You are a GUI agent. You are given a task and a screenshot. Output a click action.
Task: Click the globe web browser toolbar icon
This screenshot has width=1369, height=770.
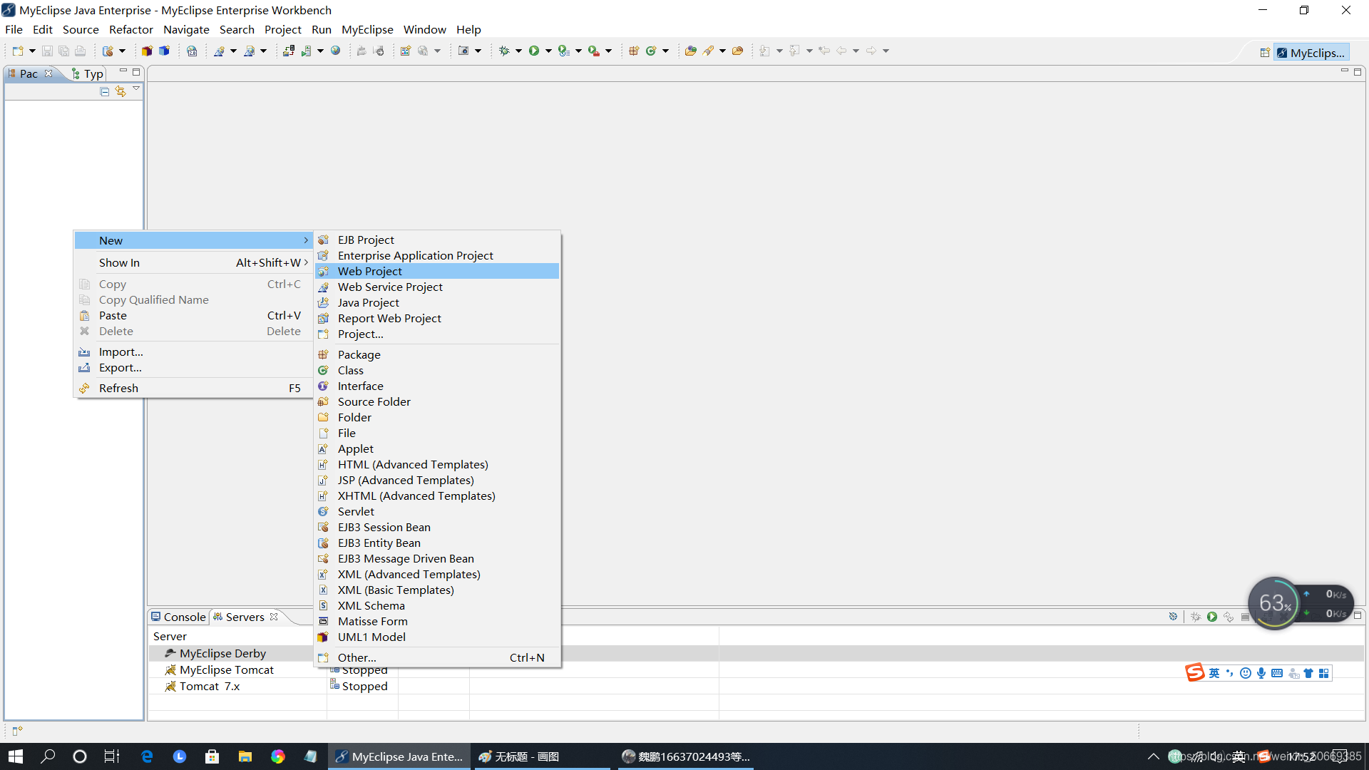coord(335,51)
